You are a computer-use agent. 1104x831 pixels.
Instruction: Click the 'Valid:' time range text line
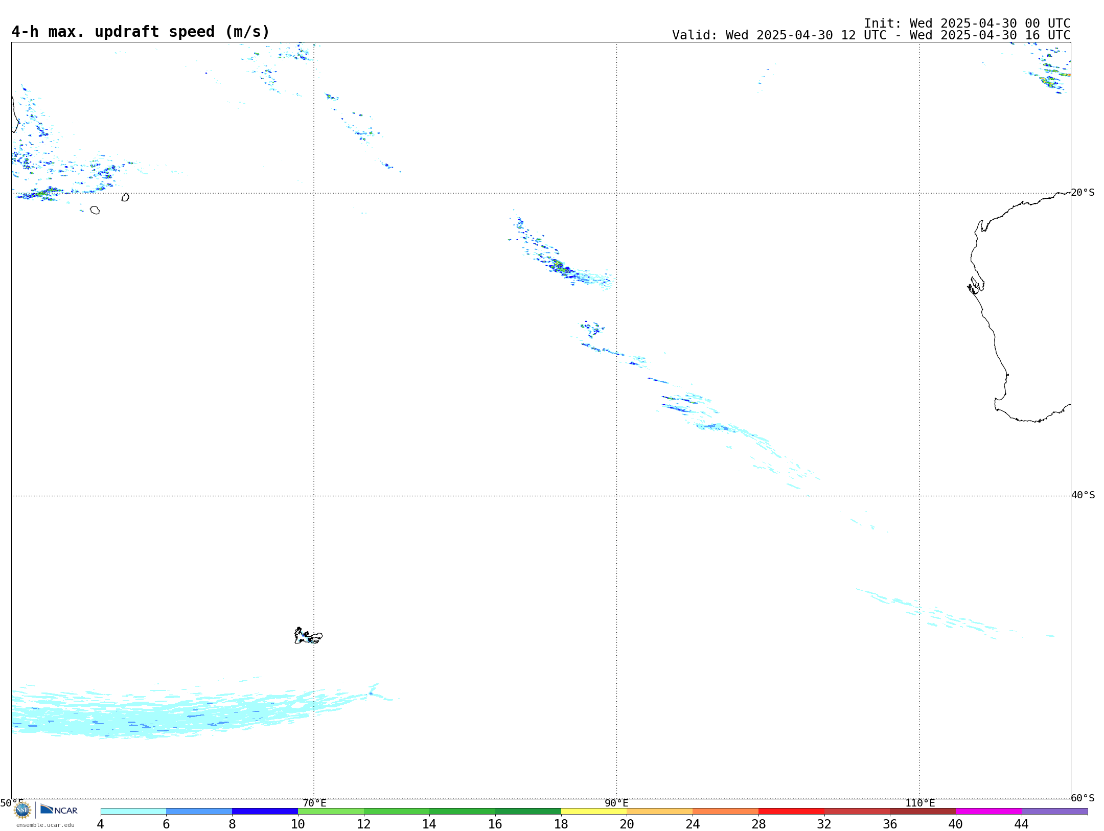coord(871,35)
